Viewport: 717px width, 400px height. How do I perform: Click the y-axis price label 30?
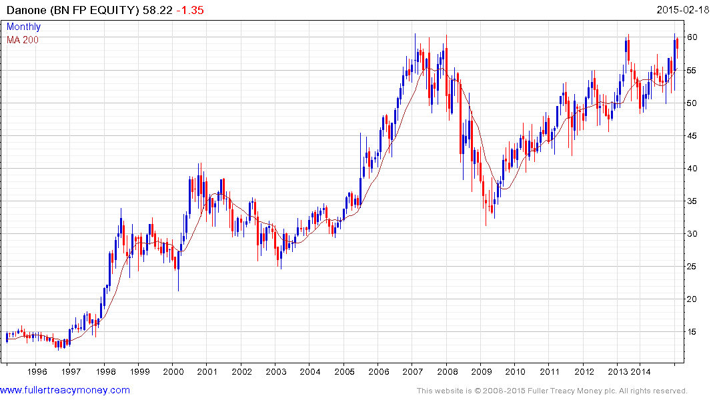(692, 233)
